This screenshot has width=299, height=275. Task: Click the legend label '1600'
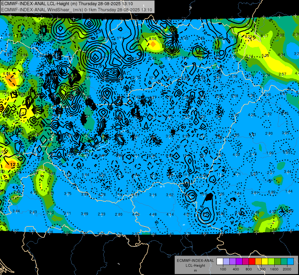point(274,269)
